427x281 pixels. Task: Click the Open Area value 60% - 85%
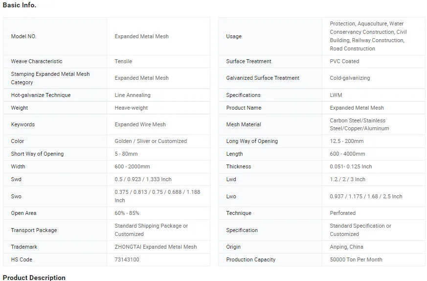pos(127,213)
